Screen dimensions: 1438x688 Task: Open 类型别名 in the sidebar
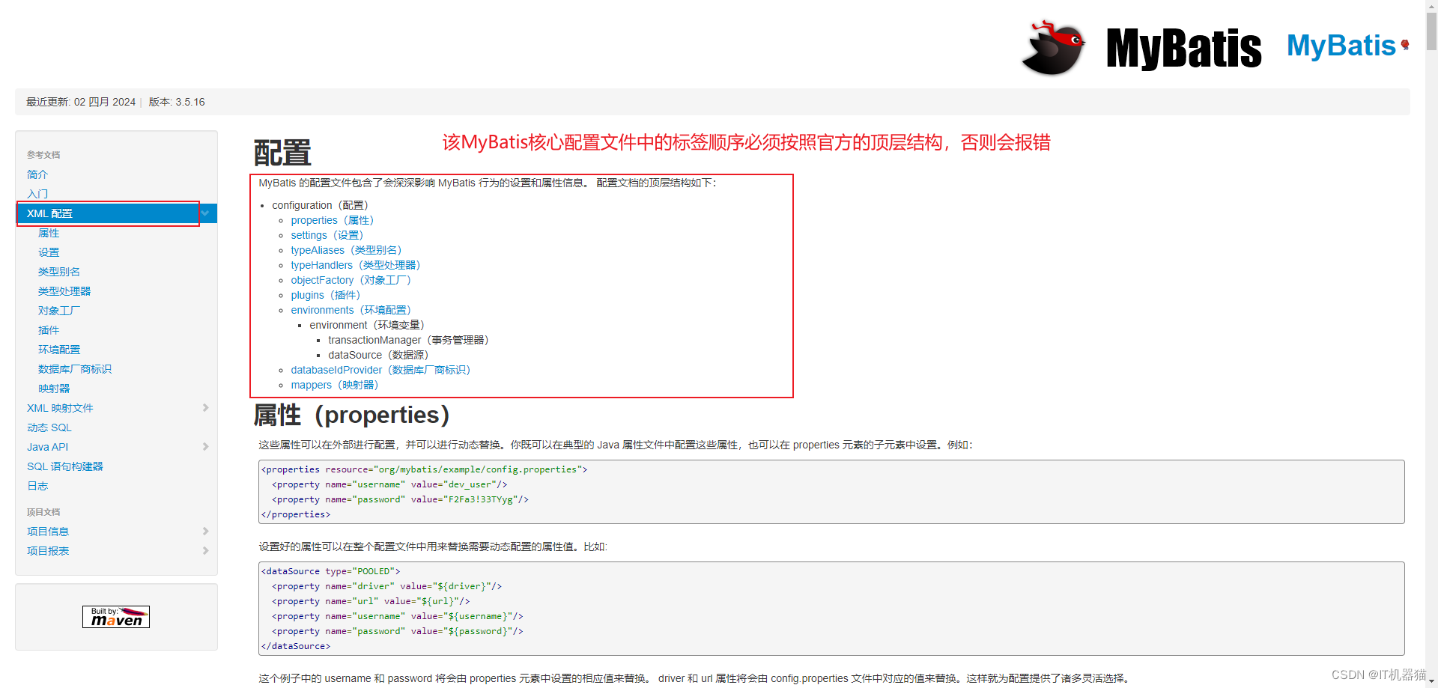(59, 272)
